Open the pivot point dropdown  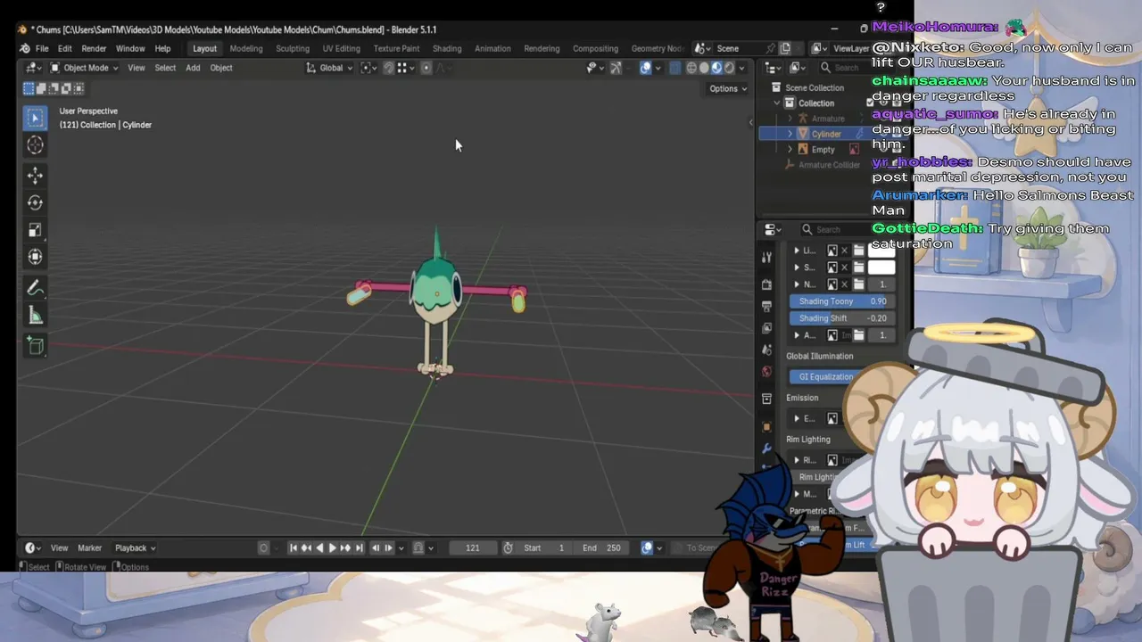(x=368, y=68)
